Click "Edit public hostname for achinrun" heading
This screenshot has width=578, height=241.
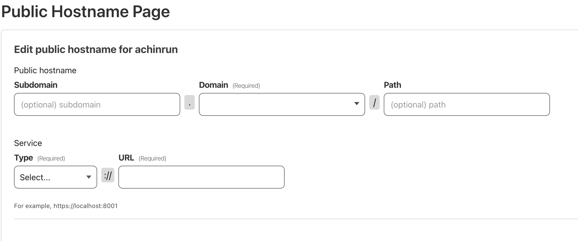pos(96,49)
